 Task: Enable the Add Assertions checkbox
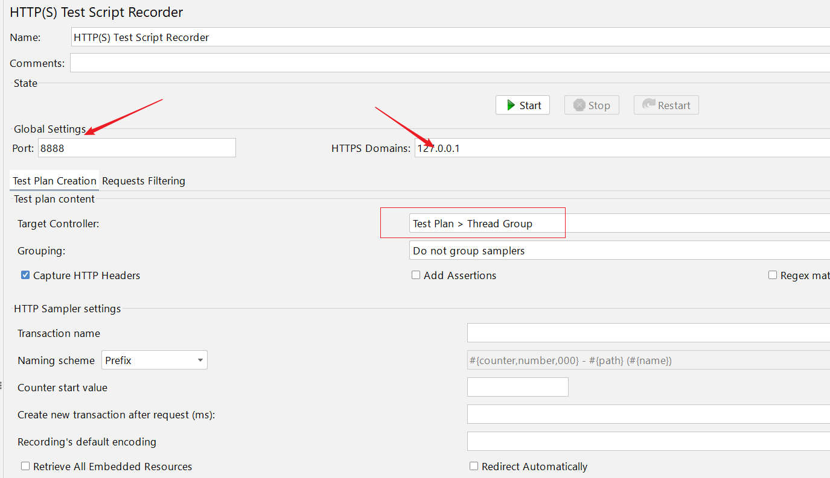(416, 275)
